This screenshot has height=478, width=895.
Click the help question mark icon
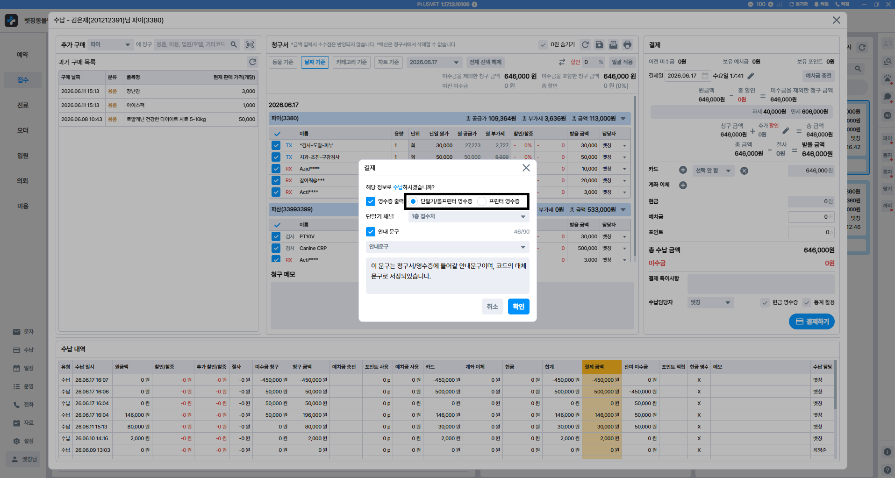coord(887,470)
